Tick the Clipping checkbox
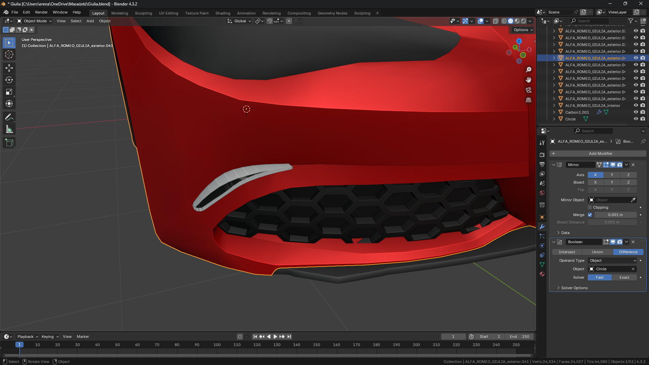Viewport: 649px width, 365px height. pyautogui.click(x=590, y=207)
